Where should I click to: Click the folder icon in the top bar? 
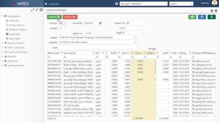coord(46,4)
